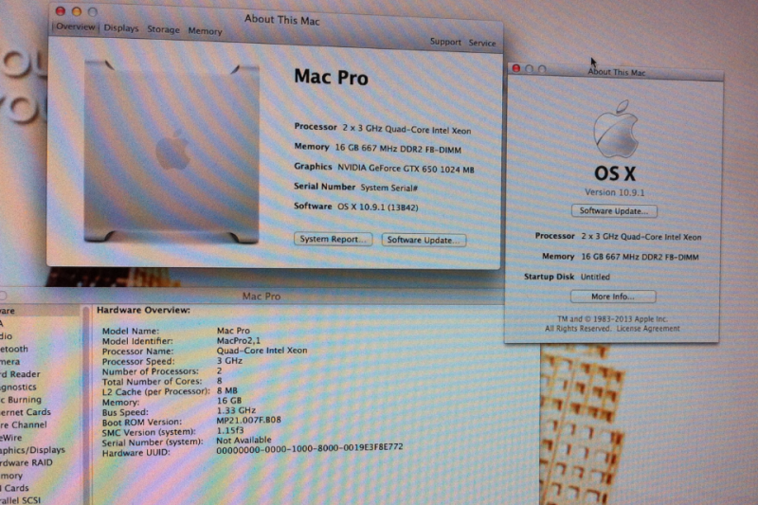Click the 'OS X 10.9.1 (13B42)' software value
This screenshot has width=758, height=505.
[378, 207]
